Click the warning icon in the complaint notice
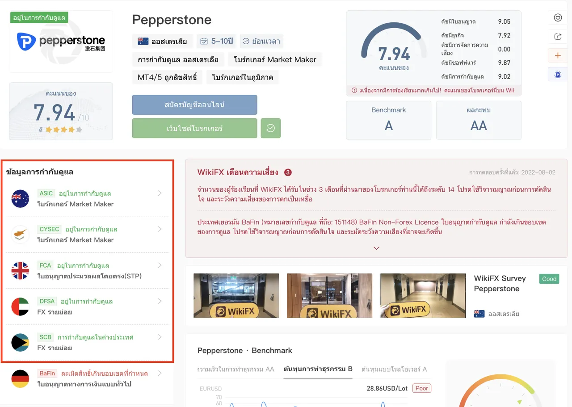The image size is (572, 407). 354,90
